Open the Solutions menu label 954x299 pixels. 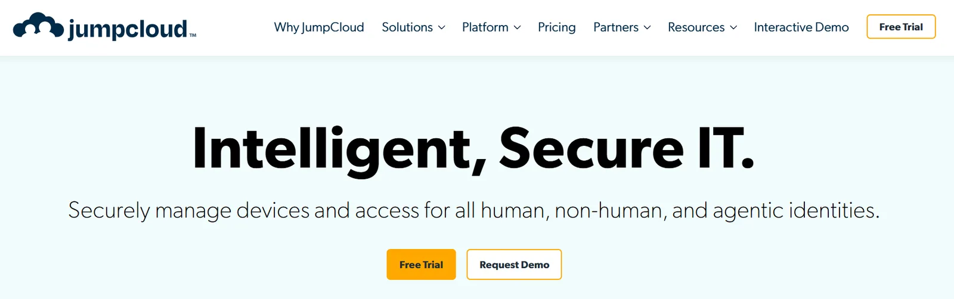coord(407,27)
